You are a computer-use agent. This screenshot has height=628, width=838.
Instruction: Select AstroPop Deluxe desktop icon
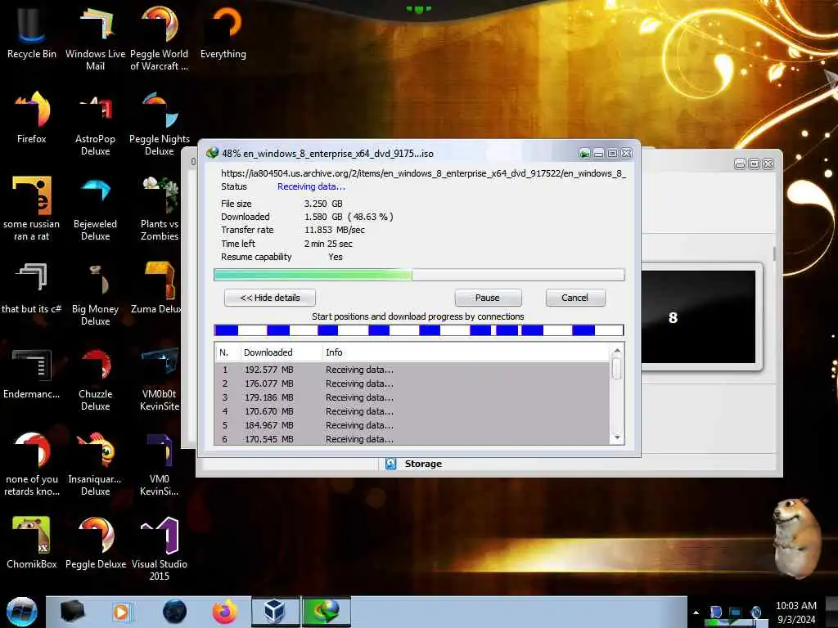[95, 123]
